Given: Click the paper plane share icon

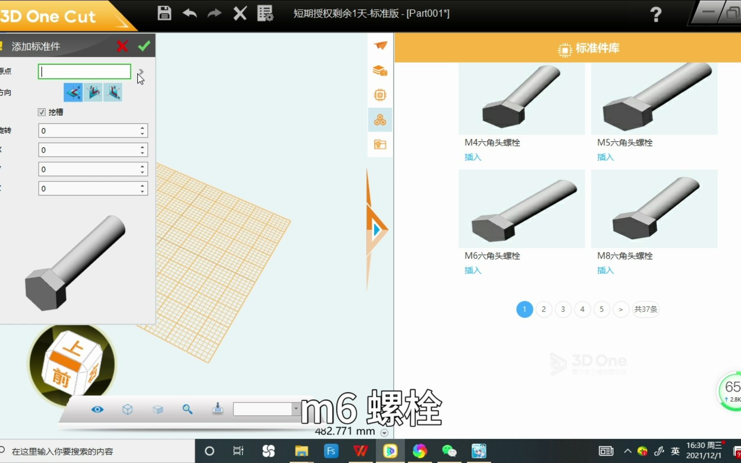Looking at the screenshot, I should pos(380,45).
